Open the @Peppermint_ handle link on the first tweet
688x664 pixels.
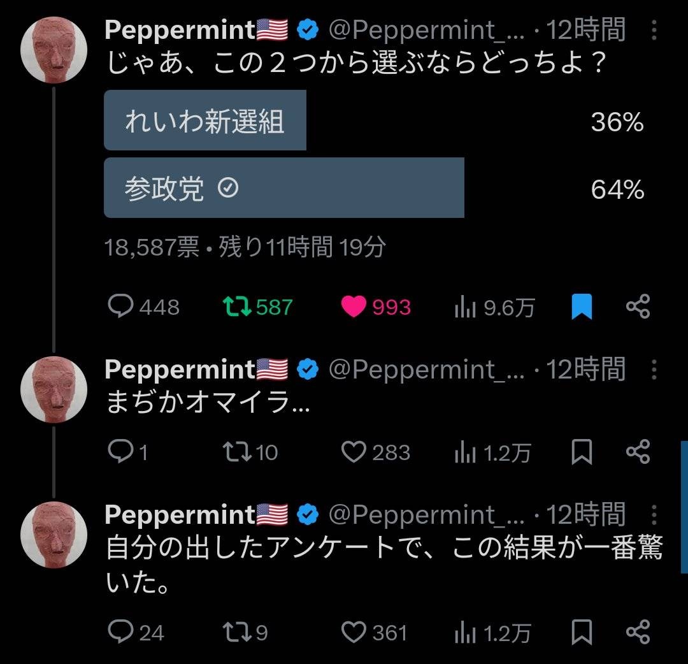coord(426,30)
